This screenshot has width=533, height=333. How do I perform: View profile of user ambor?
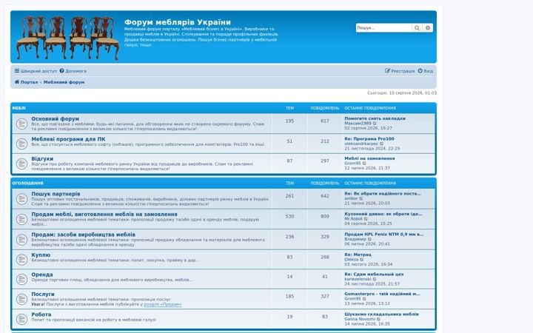pos(351,198)
